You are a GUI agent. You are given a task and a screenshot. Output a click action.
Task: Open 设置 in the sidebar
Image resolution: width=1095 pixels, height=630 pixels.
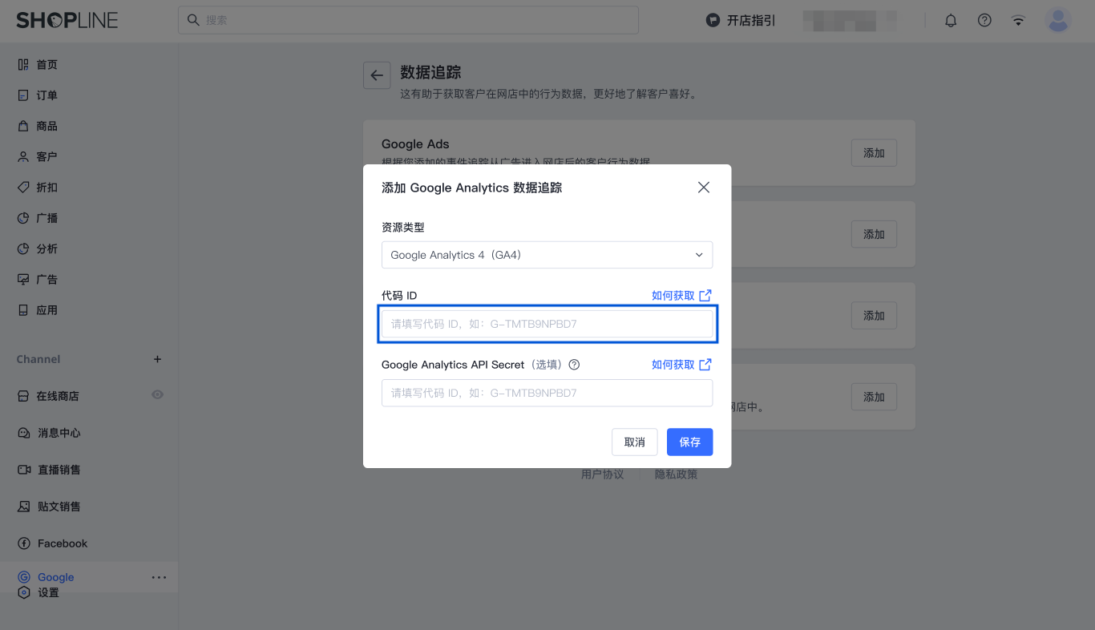point(48,593)
